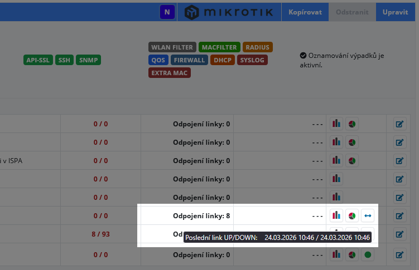Open pie chart icon in the "v ISPA" row

(x=352, y=160)
